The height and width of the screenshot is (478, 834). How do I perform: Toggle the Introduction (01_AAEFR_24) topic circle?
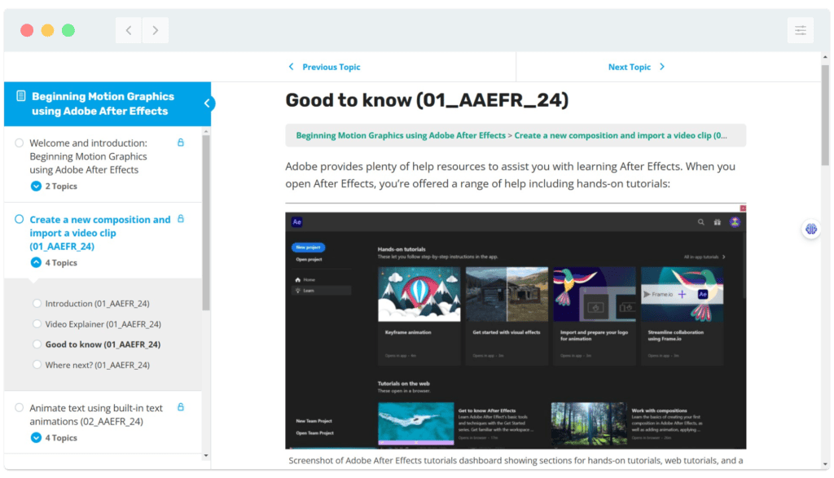coord(37,303)
